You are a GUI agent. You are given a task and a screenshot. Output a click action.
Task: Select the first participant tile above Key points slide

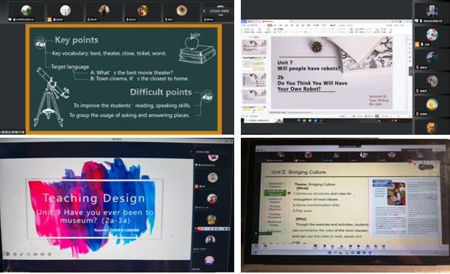pos(27,12)
